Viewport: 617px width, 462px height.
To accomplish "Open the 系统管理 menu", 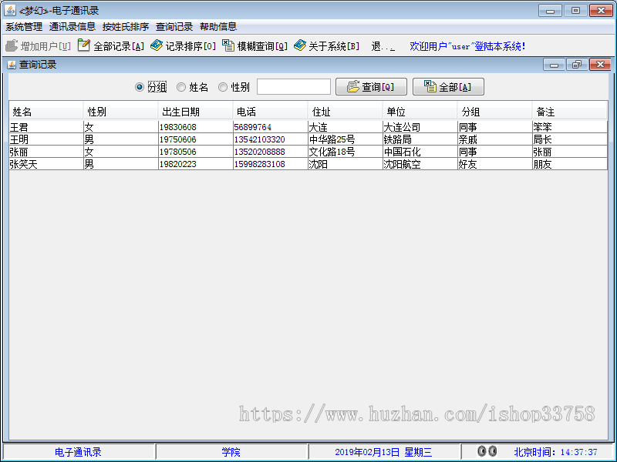I will 23,25.
